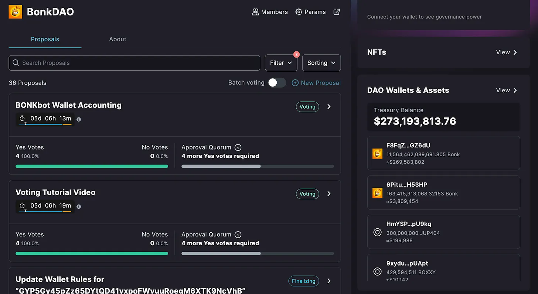The height and width of the screenshot is (294, 538).
Task: Click the timer icon on BONKbot Wallet Accounting
Action: 23,119
